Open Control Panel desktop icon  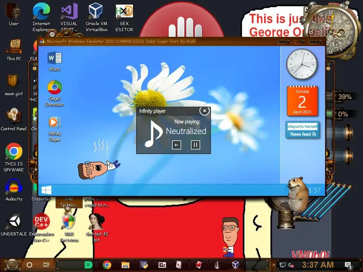pyautogui.click(x=14, y=120)
